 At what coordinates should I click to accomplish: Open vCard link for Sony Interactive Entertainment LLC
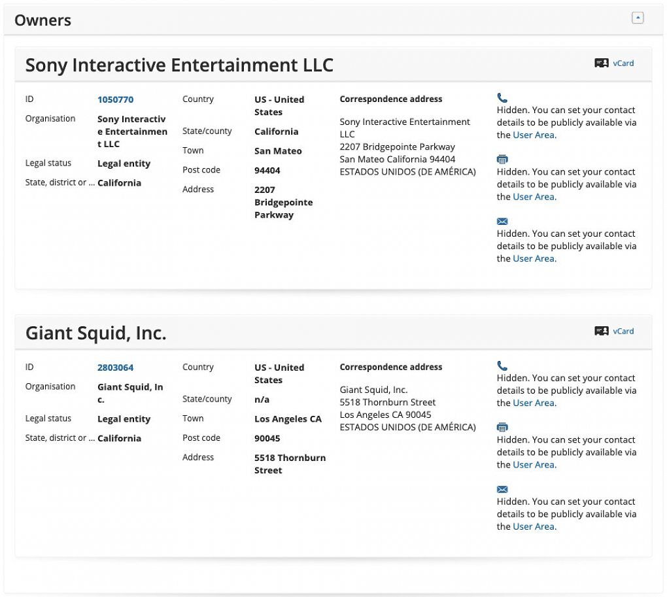(x=623, y=63)
